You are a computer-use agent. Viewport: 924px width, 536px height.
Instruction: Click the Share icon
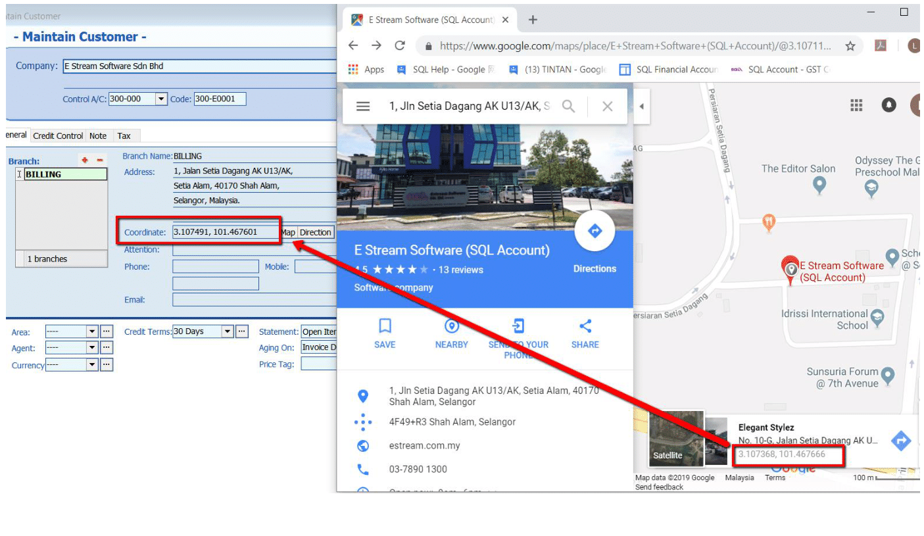click(x=585, y=326)
